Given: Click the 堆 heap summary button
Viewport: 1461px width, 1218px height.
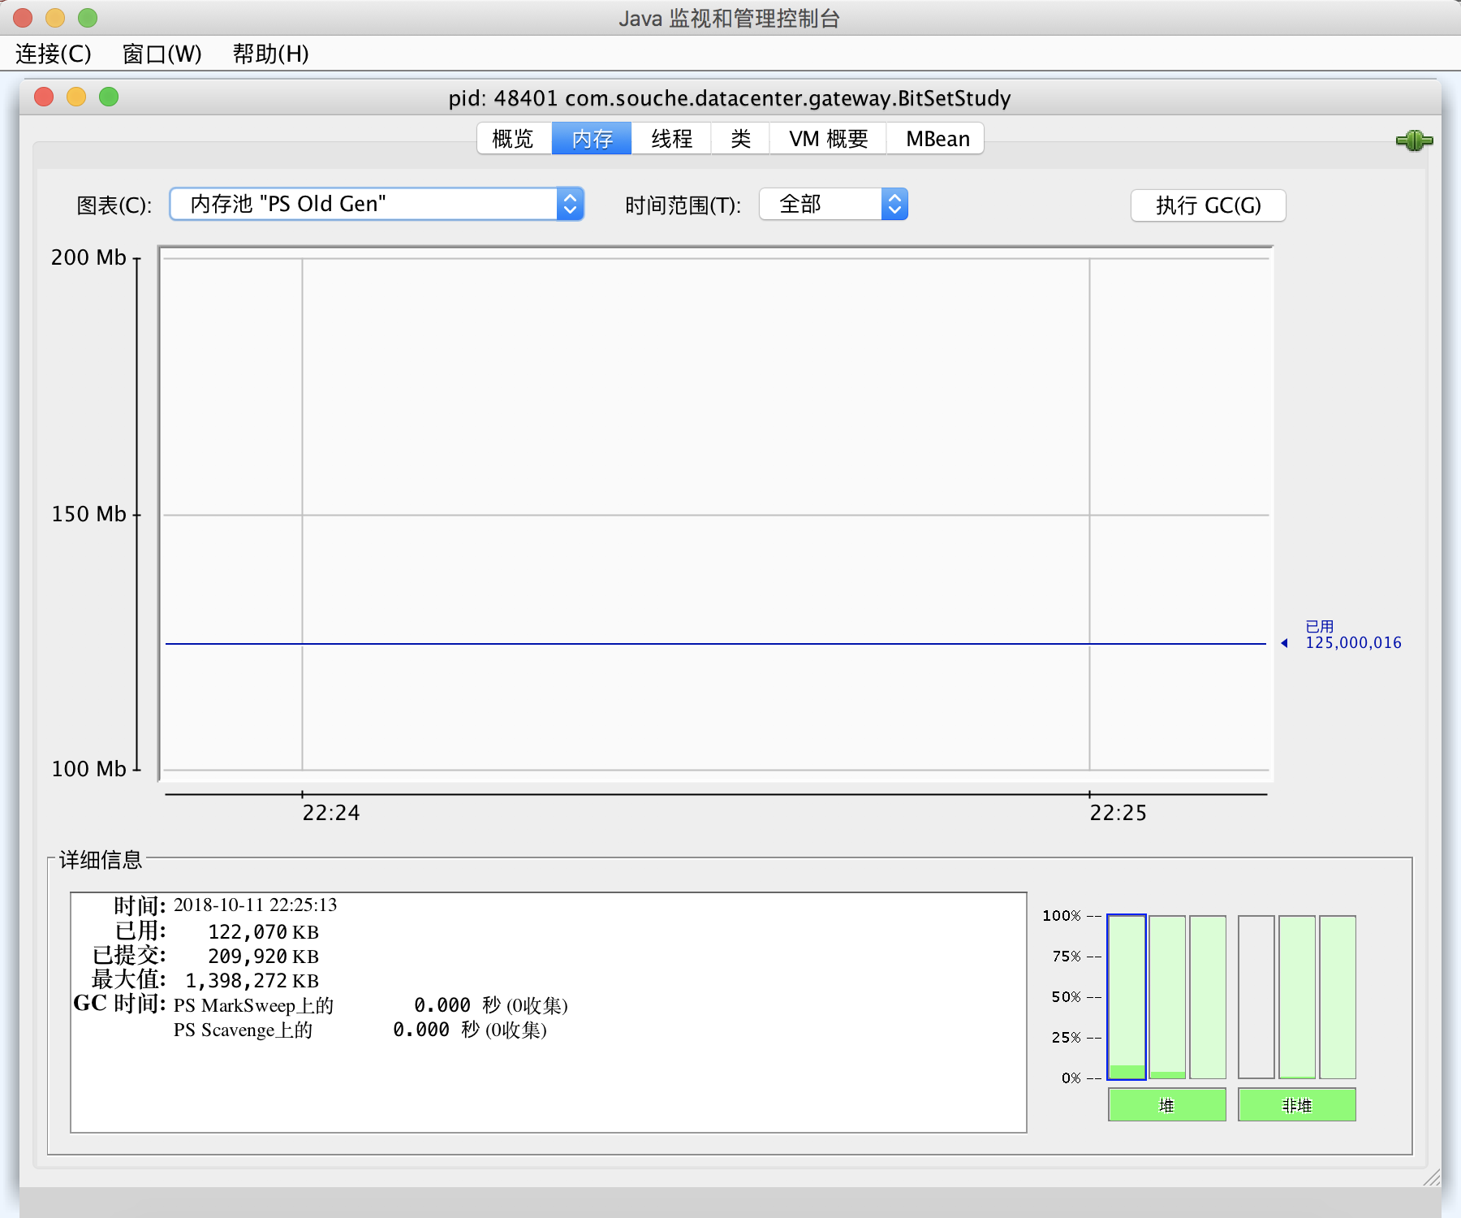Looking at the screenshot, I should (x=1166, y=1104).
